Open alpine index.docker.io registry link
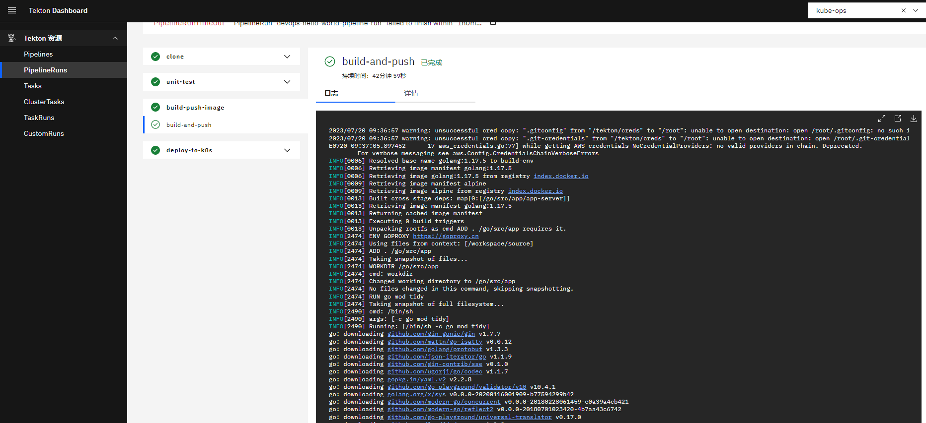The width and height of the screenshot is (926, 423). pyautogui.click(x=535, y=191)
